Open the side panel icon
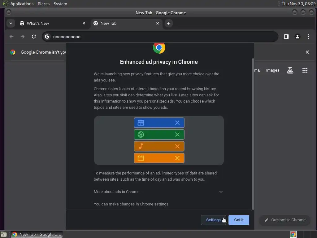 (286, 37)
